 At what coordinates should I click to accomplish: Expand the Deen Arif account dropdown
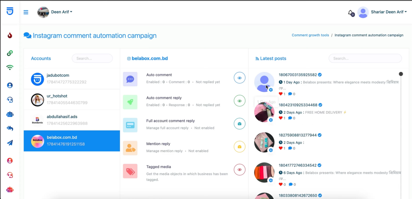[62, 12]
